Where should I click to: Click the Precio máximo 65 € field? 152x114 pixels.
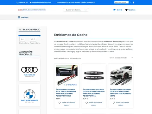[x=33, y=39]
